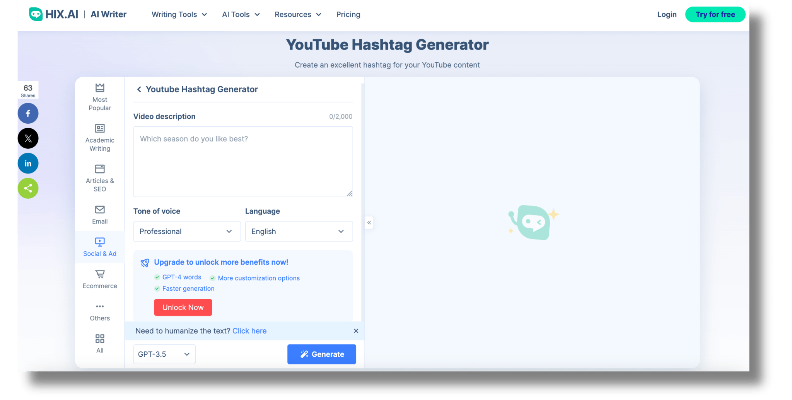Close the humanize text banner
Screen dimensions: 792x400
[x=356, y=331]
